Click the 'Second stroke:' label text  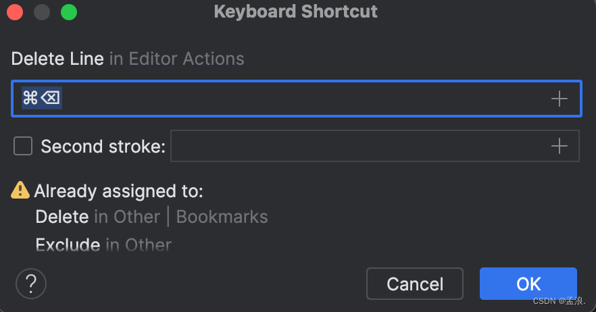[103, 147]
